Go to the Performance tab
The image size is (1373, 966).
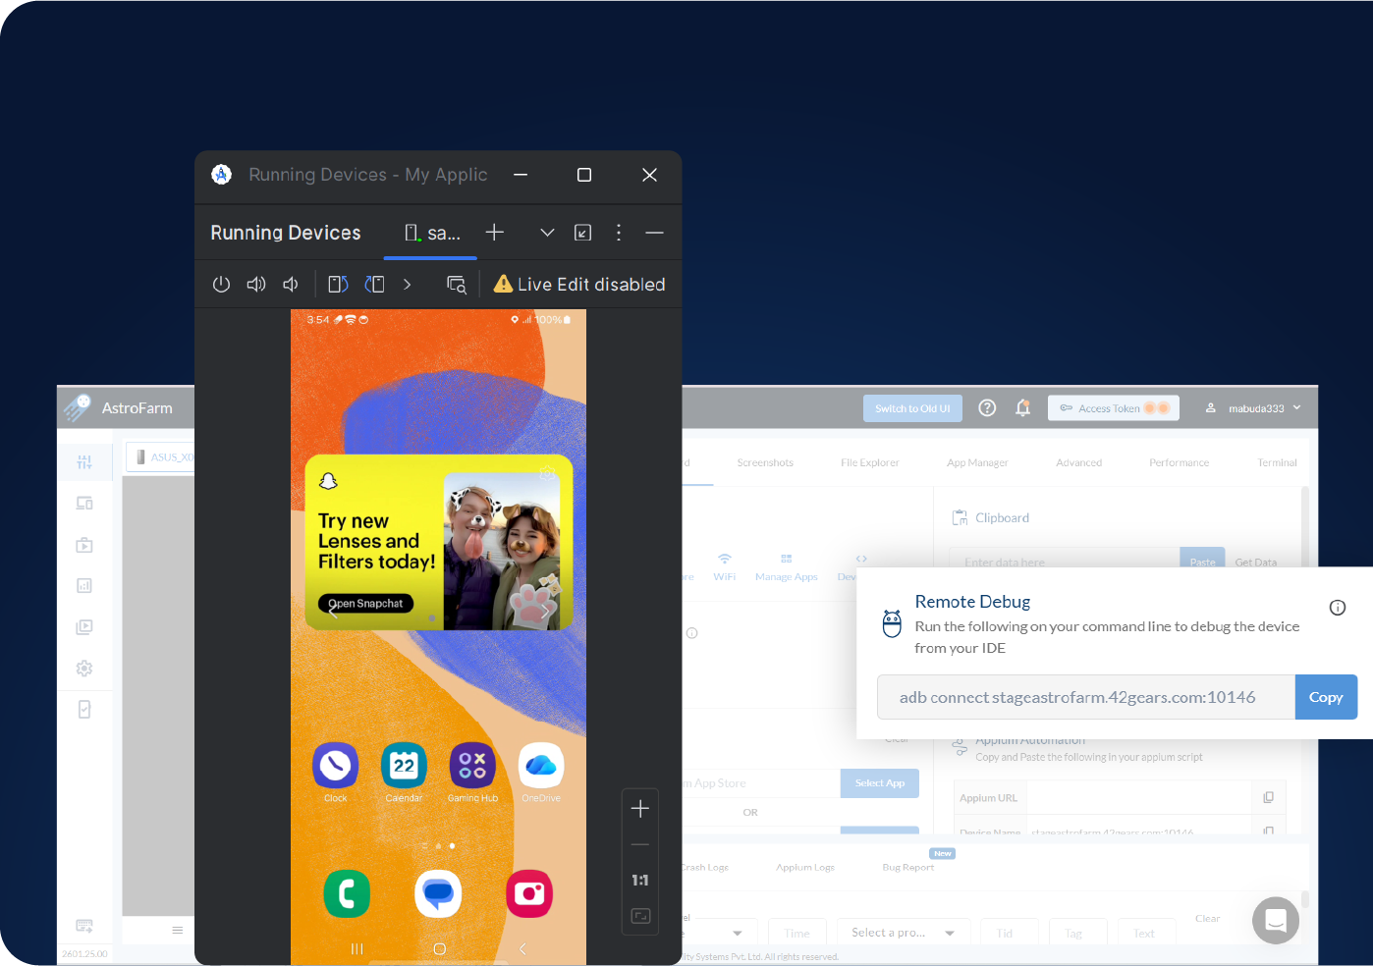click(1179, 462)
